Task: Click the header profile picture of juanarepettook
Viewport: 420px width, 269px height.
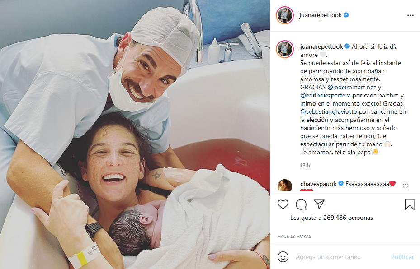Action: point(285,15)
